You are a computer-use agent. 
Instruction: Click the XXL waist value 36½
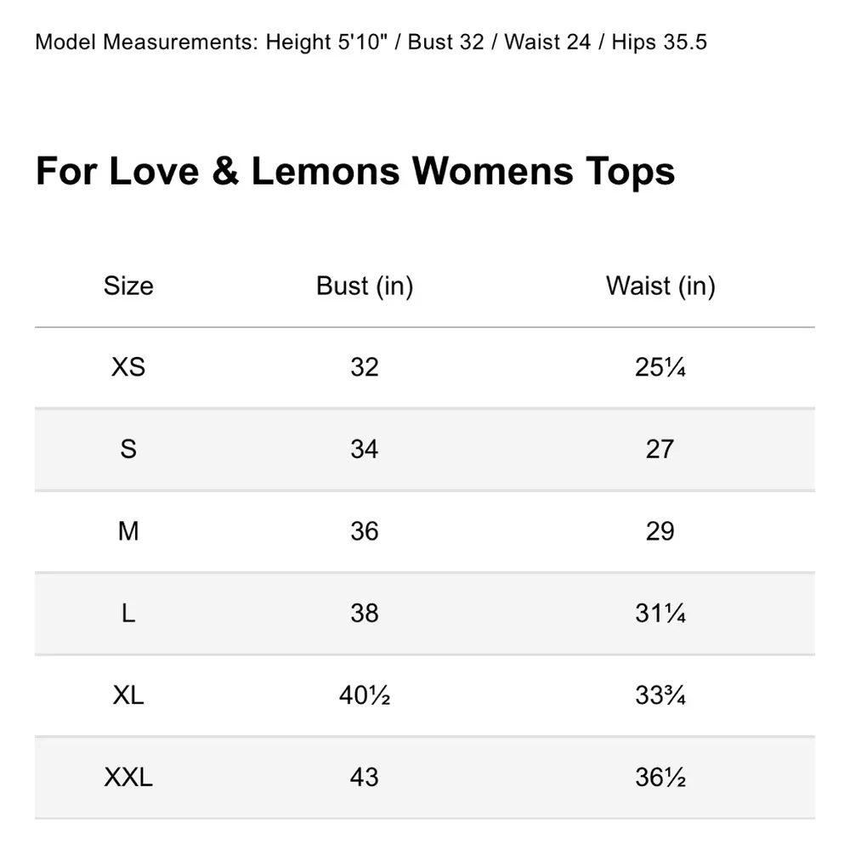(x=660, y=777)
